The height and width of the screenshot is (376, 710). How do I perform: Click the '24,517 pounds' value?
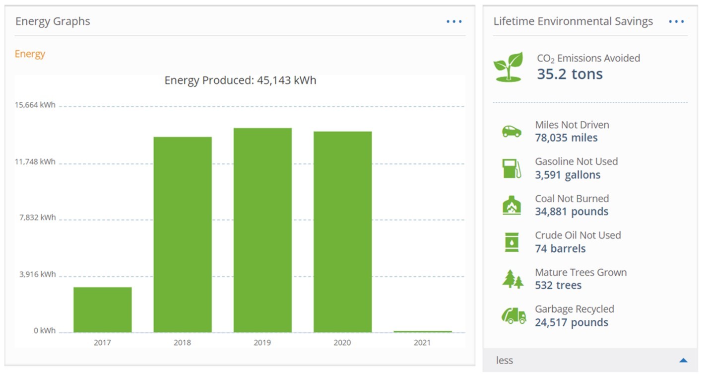coord(572,322)
